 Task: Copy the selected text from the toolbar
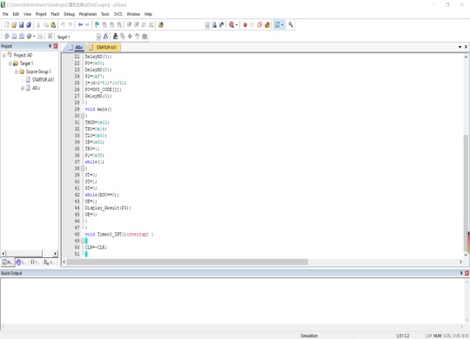[46, 25]
